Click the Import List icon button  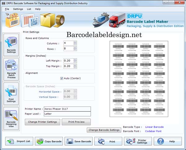[19, 141]
